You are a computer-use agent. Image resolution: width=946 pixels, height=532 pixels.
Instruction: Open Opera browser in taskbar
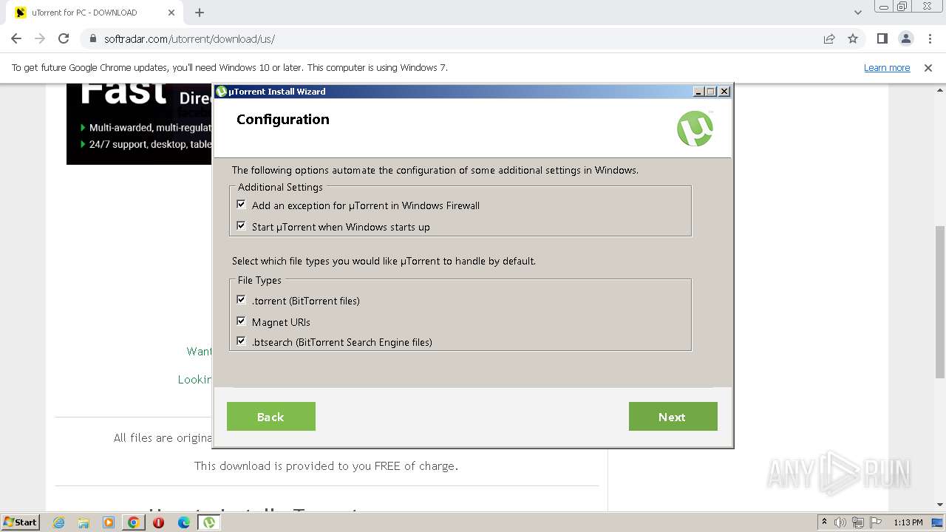[158, 522]
